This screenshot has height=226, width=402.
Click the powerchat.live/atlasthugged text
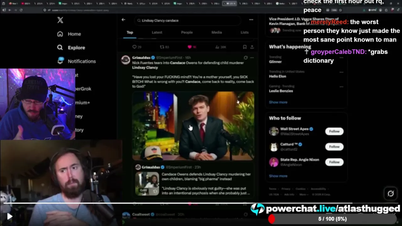pyautogui.click(x=333, y=209)
